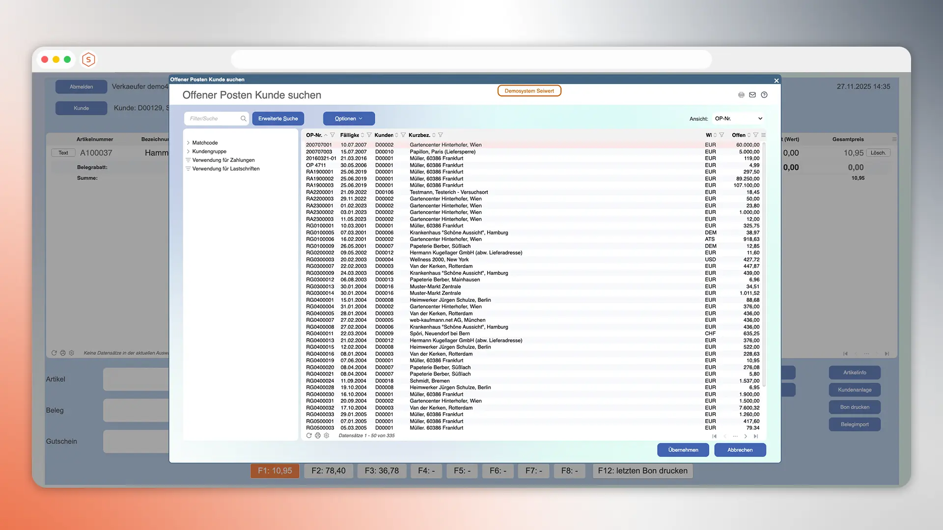943x530 pixels.
Task: Toggle sort order on the Offen column
Action: [749, 135]
